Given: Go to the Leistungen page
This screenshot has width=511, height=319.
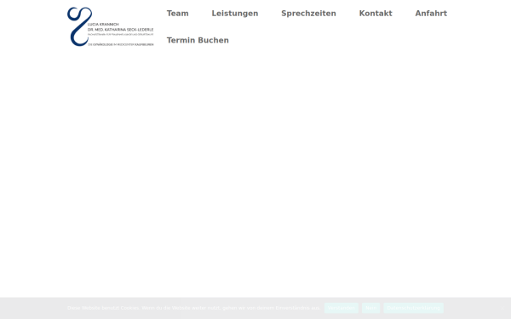Looking at the screenshot, I should (235, 14).
